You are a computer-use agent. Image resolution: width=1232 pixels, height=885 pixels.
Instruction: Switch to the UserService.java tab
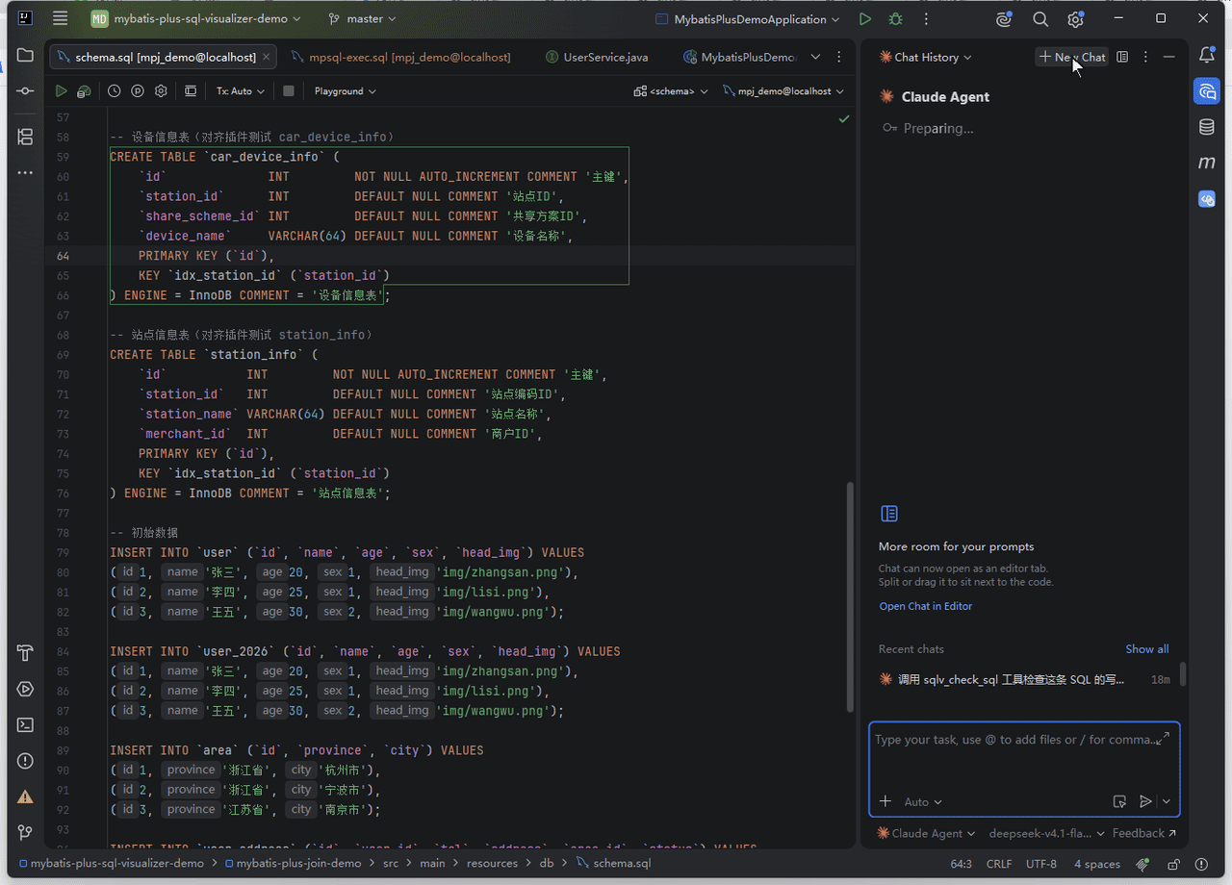pos(597,57)
